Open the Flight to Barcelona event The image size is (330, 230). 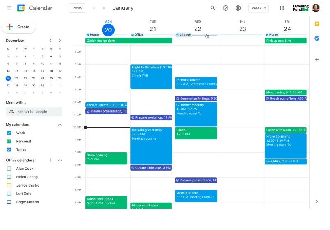(x=151, y=77)
